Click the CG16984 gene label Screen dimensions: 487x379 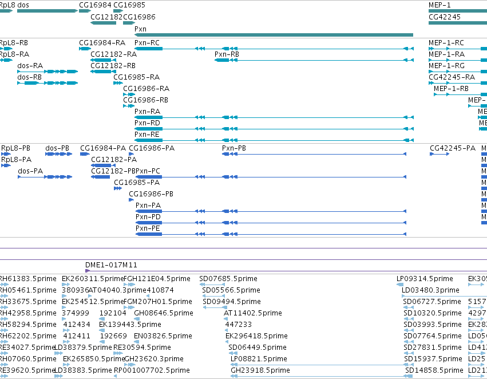[x=95, y=5]
